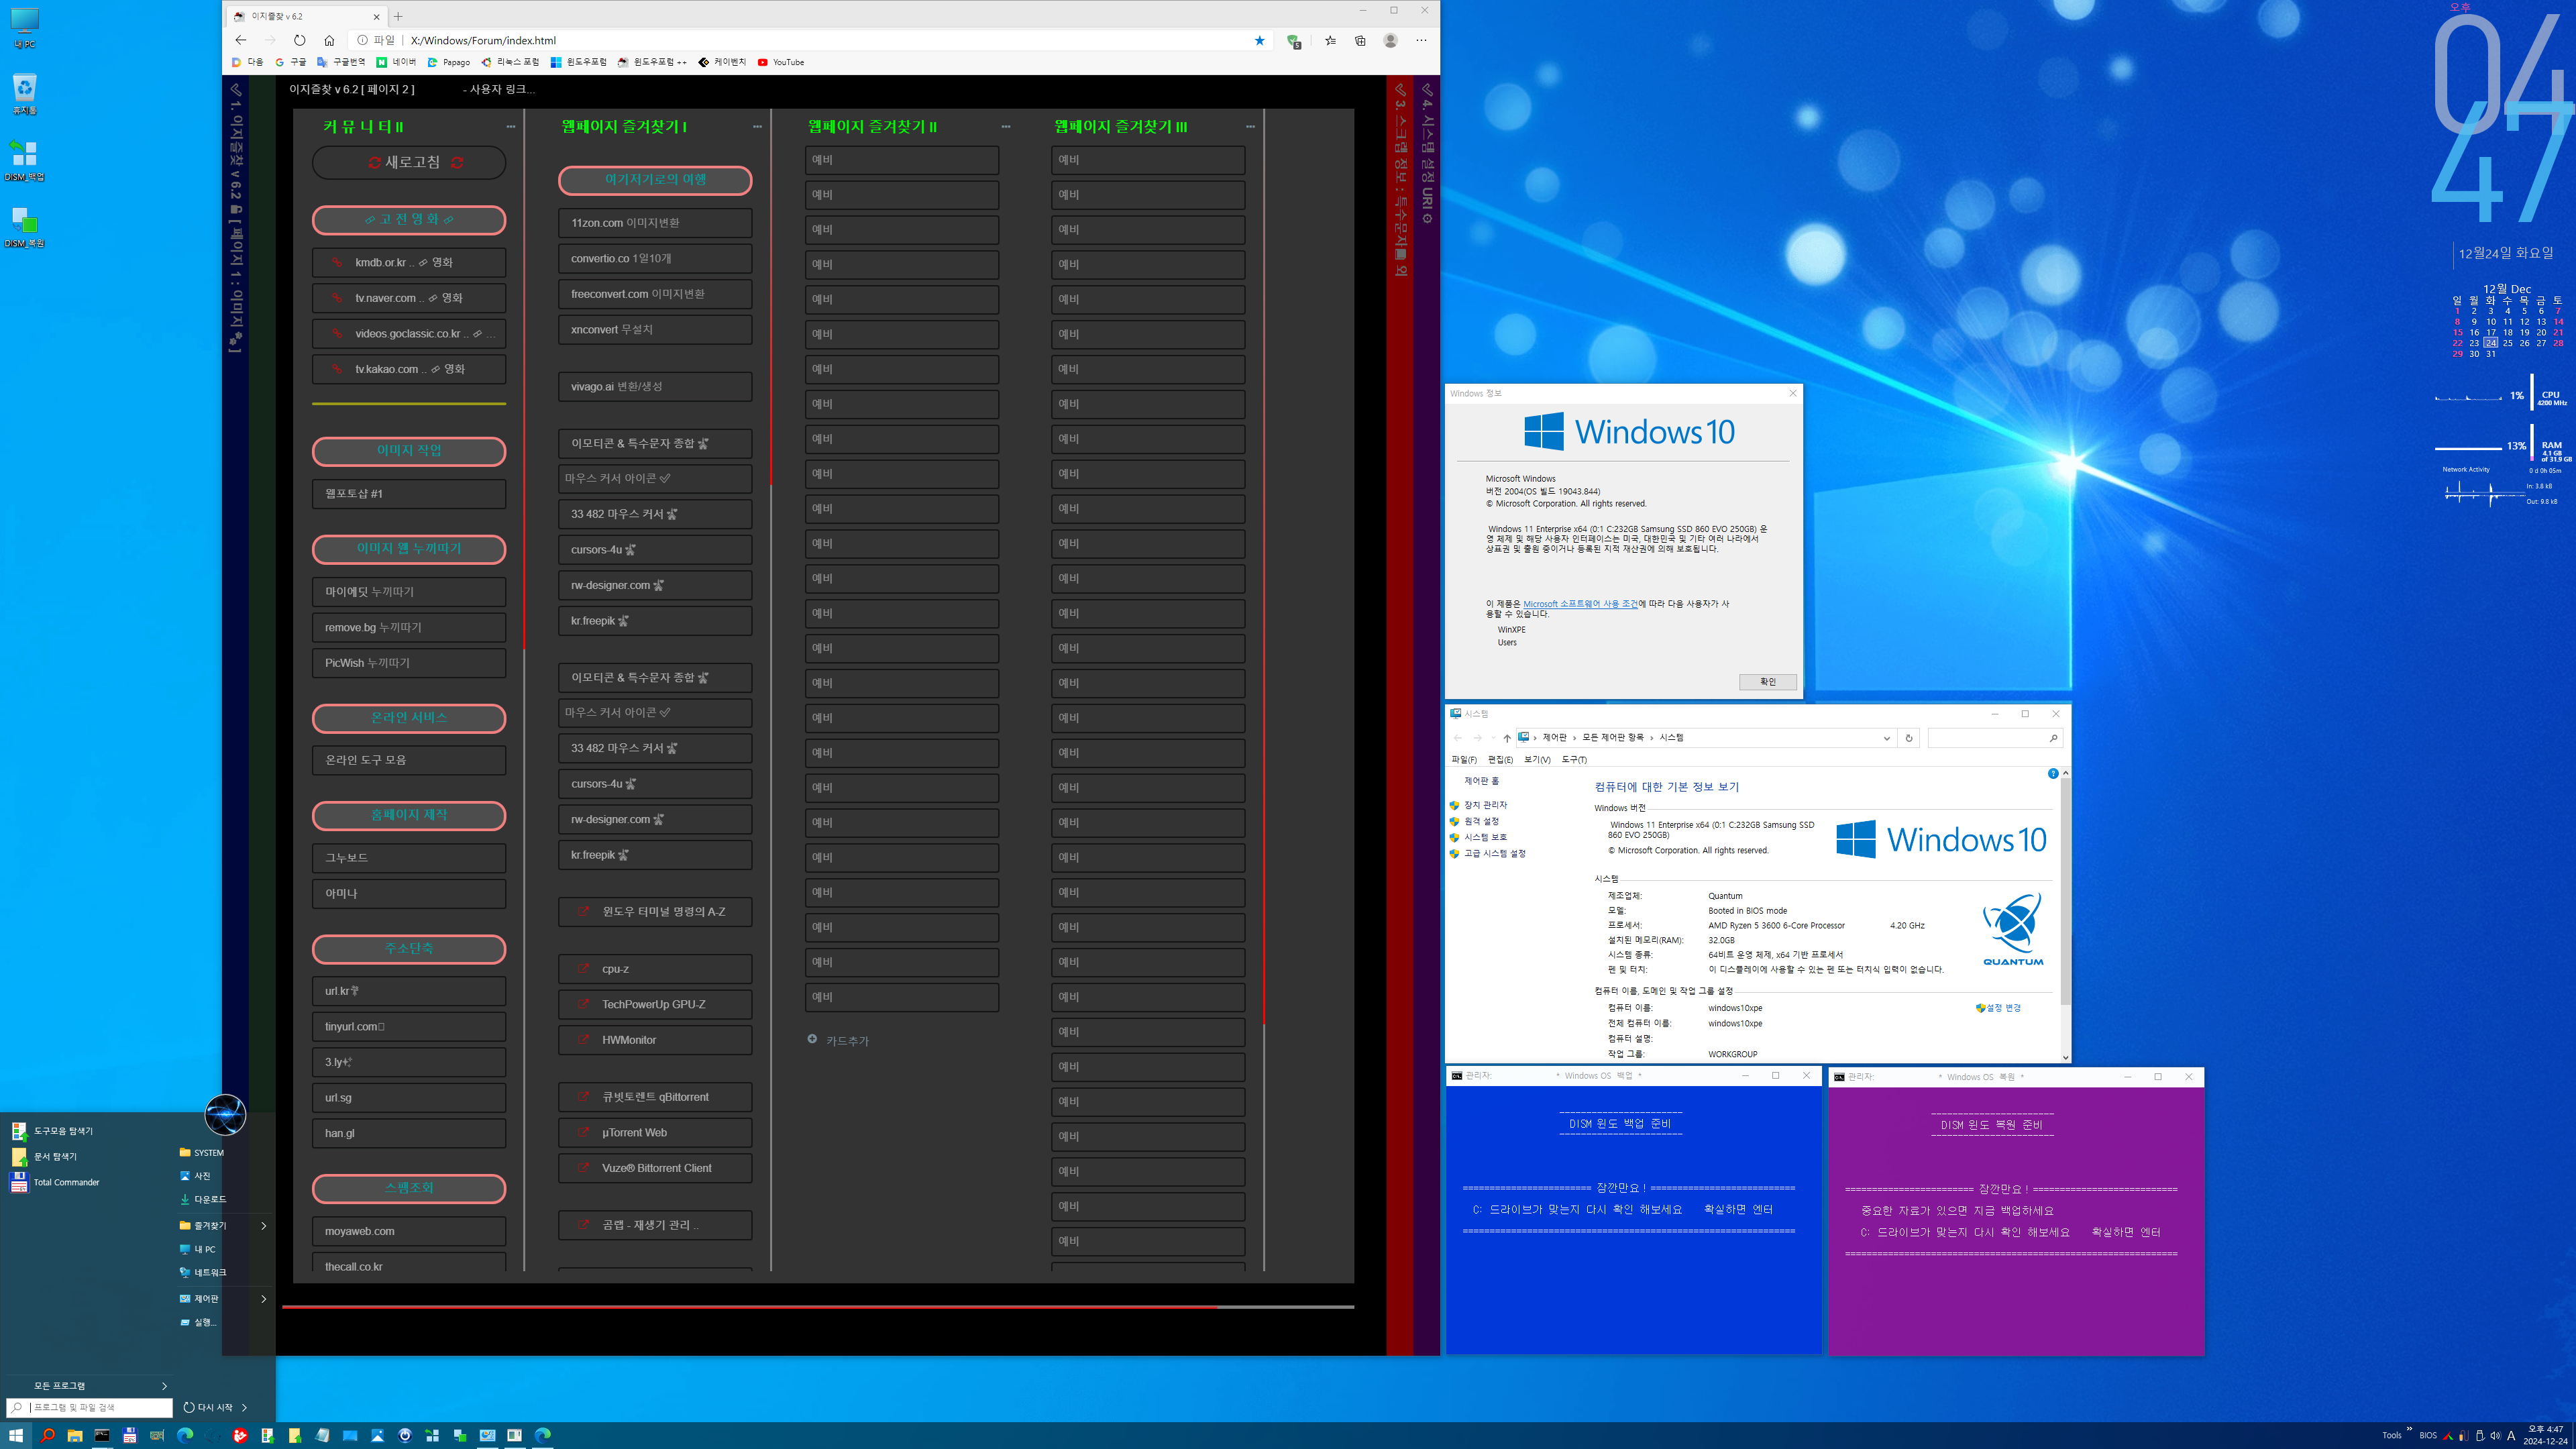Open side panel 4 시스템 설정 tab
The image size is (2576, 1449).
1427,154
